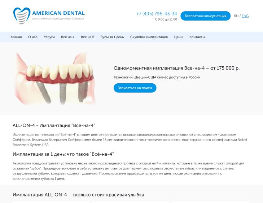Click the American Dental tooth logo icon
263x203 pixels.
click(x=22, y=16)
